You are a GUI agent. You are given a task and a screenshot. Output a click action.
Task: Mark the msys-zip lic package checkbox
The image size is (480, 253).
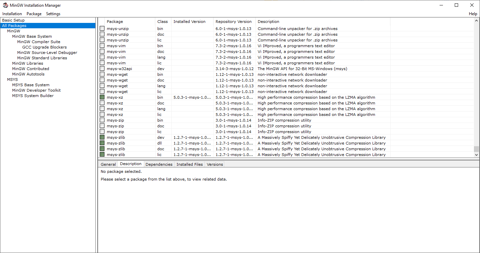pyautogui.click(x=102, y=132)
